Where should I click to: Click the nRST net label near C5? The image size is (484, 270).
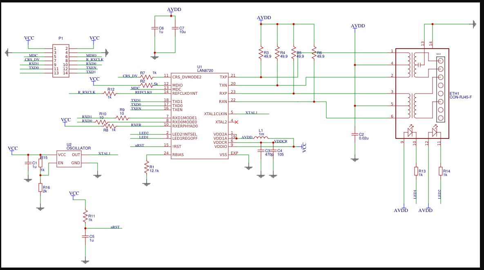coord(116,226)
